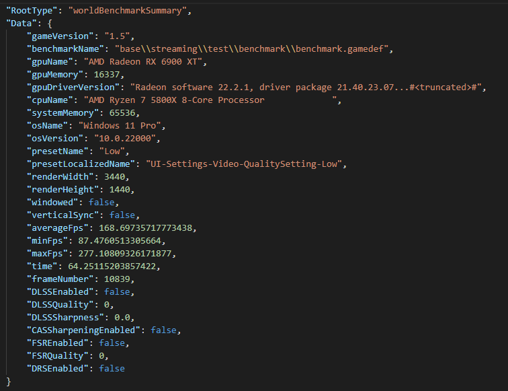Click the "CASSharpeningEnabled" key
The height and width of the screenshot is (391, 508).
[84, 330]
